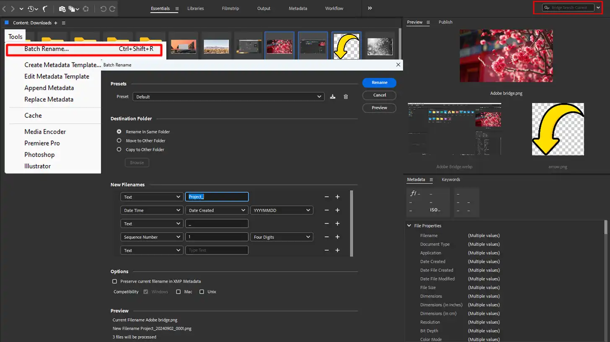610x342 pixels.
Task: Open Text dropdown beside Project_ field
Action: [x=152, y=197]
